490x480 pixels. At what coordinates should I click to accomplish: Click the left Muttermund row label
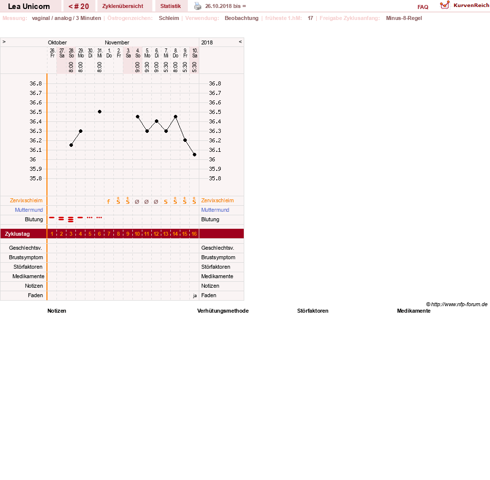pyautogui.click(x=29, y=210)
